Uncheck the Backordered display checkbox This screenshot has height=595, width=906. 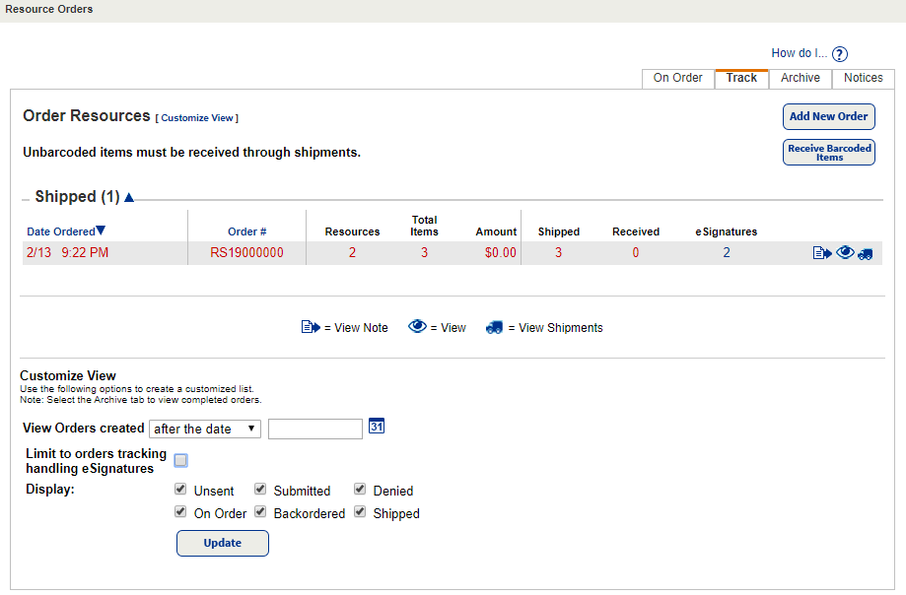tap(260, 512)
